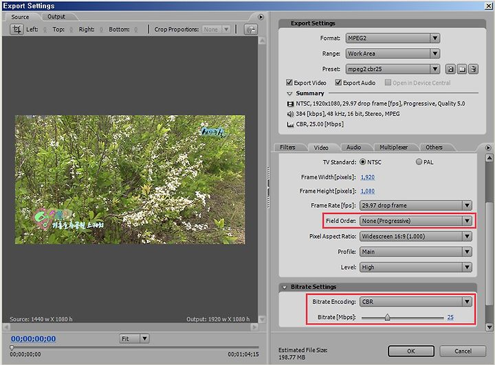This screenshot has height=365, width=495.
Task: Click the preview horizontal scroll right arrow
Action: pos(254,327)
